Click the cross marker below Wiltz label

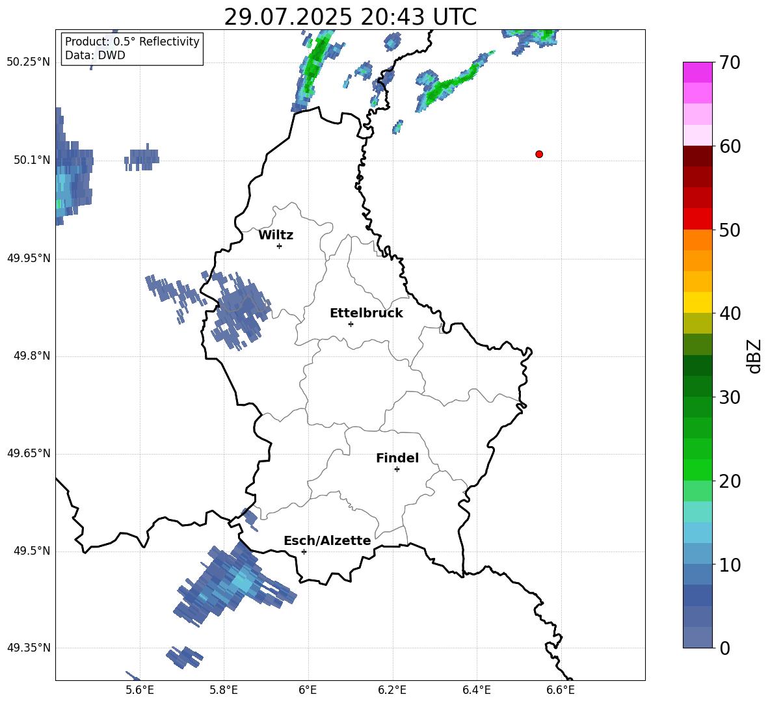(280, 246)
